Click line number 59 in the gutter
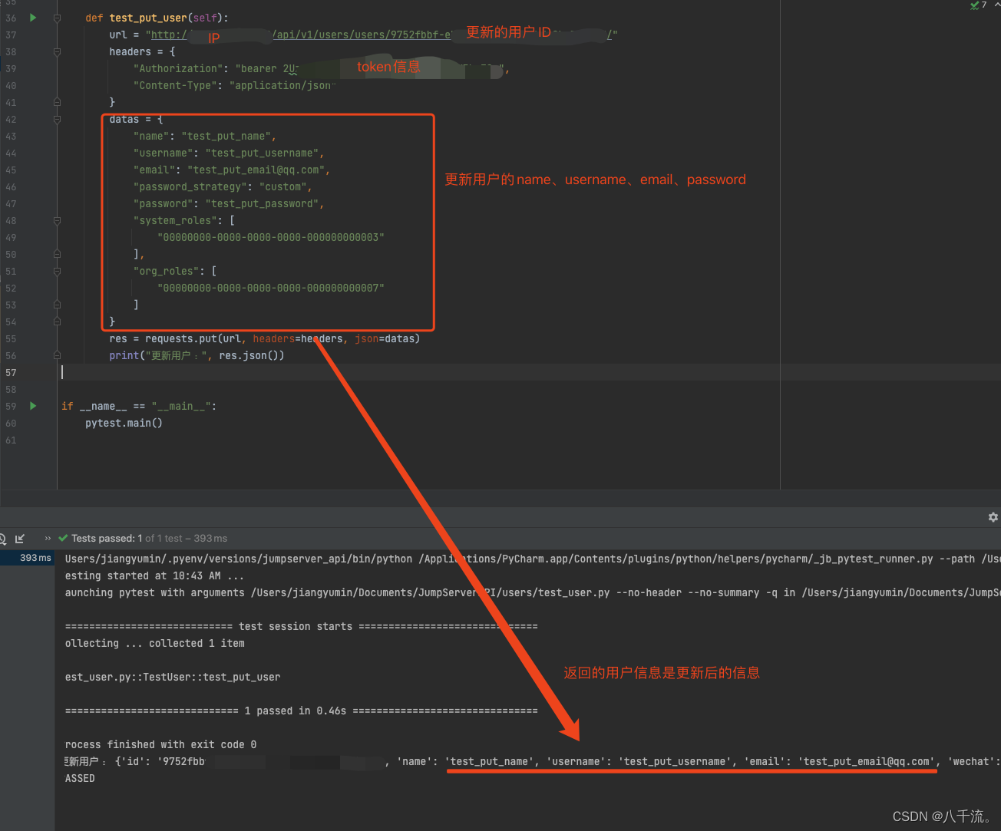This screenshot has width=1001, height=831. pyautogui.click(x=11, y=406)
